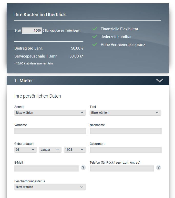Click the Telefon input field
175x198 pixels.
[122, 168]
